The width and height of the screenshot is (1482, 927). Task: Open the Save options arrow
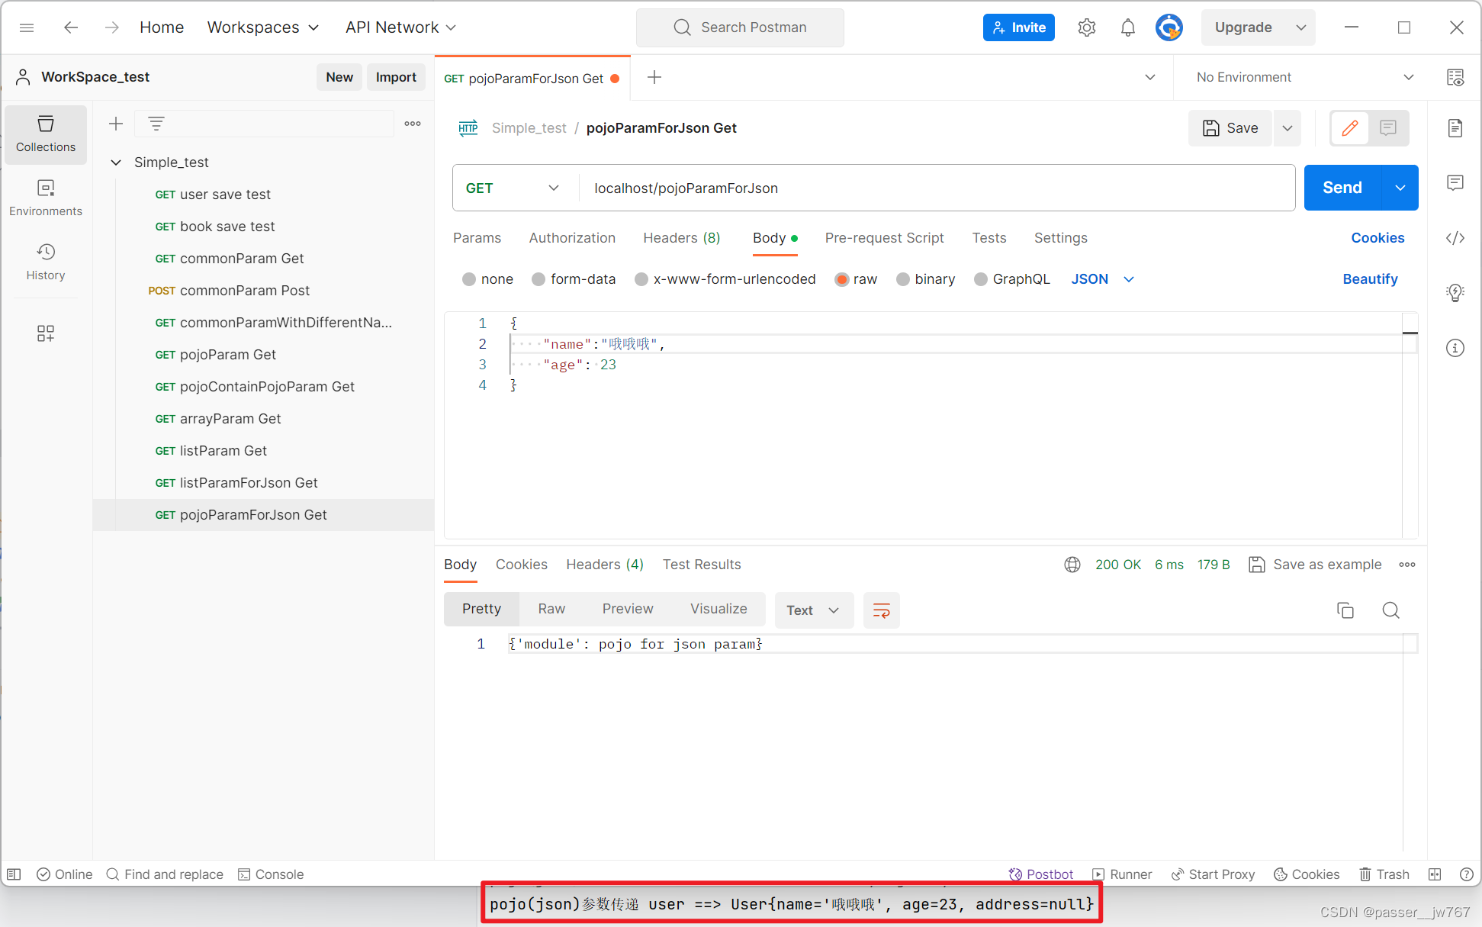pos(1288,127)
